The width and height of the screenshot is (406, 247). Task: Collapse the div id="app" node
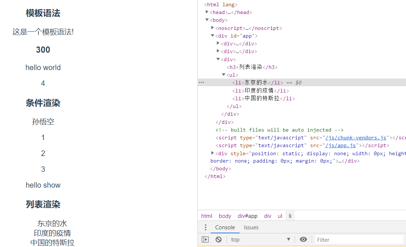pos(213,35)
